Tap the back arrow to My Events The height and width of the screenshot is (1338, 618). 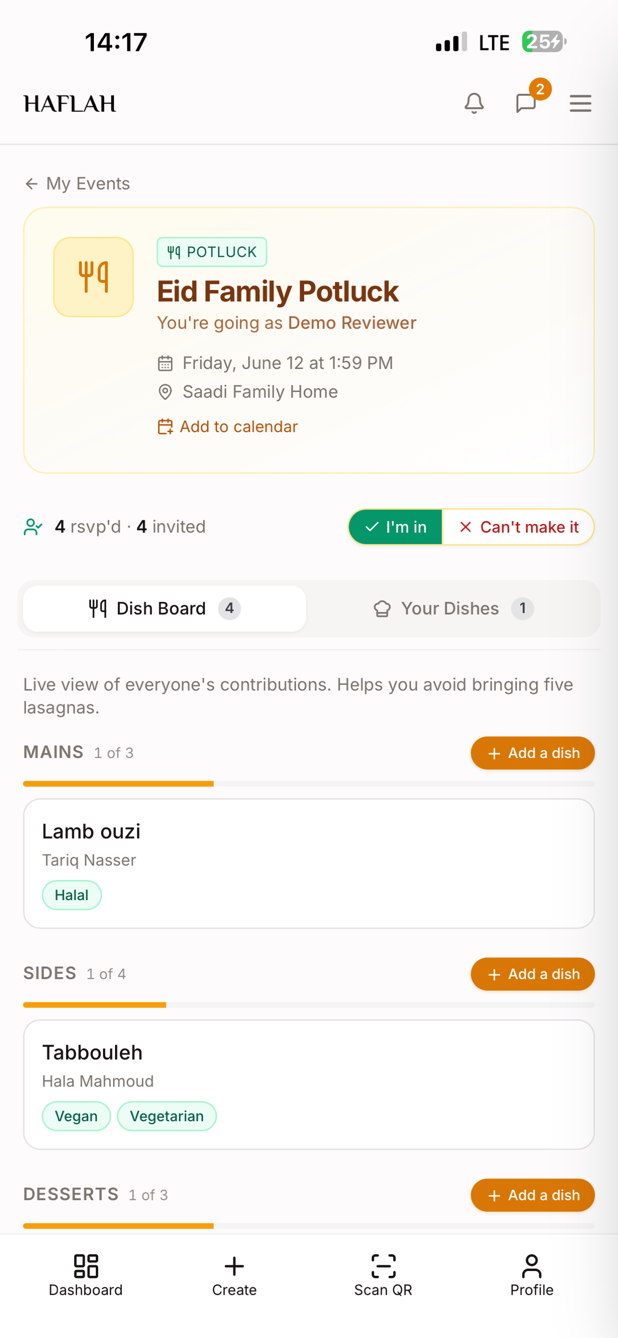click(x=31, y=184)
